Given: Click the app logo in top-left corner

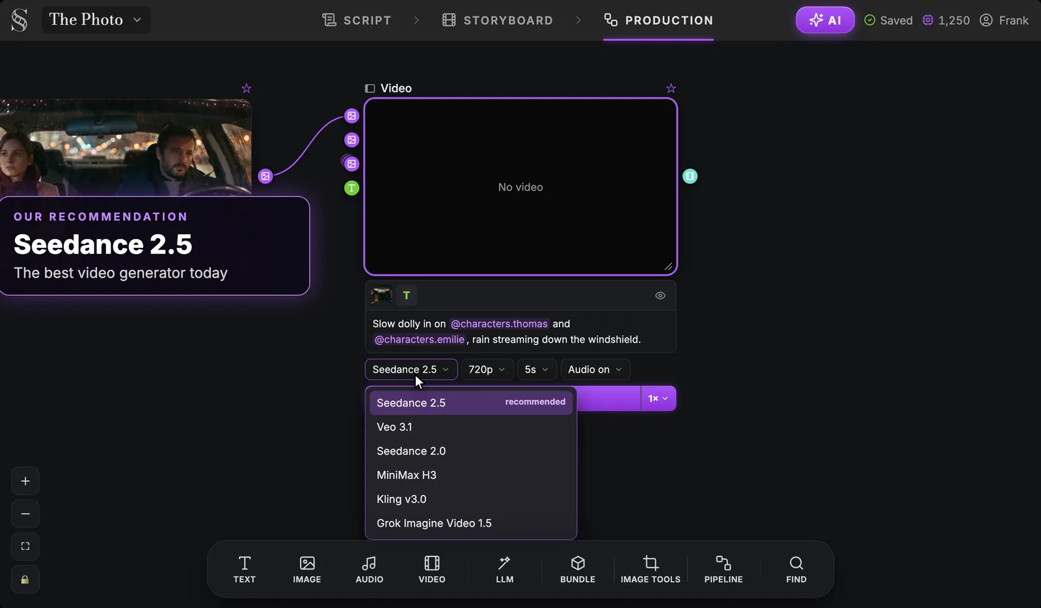Looking at the screenshot, I should 20,20.
